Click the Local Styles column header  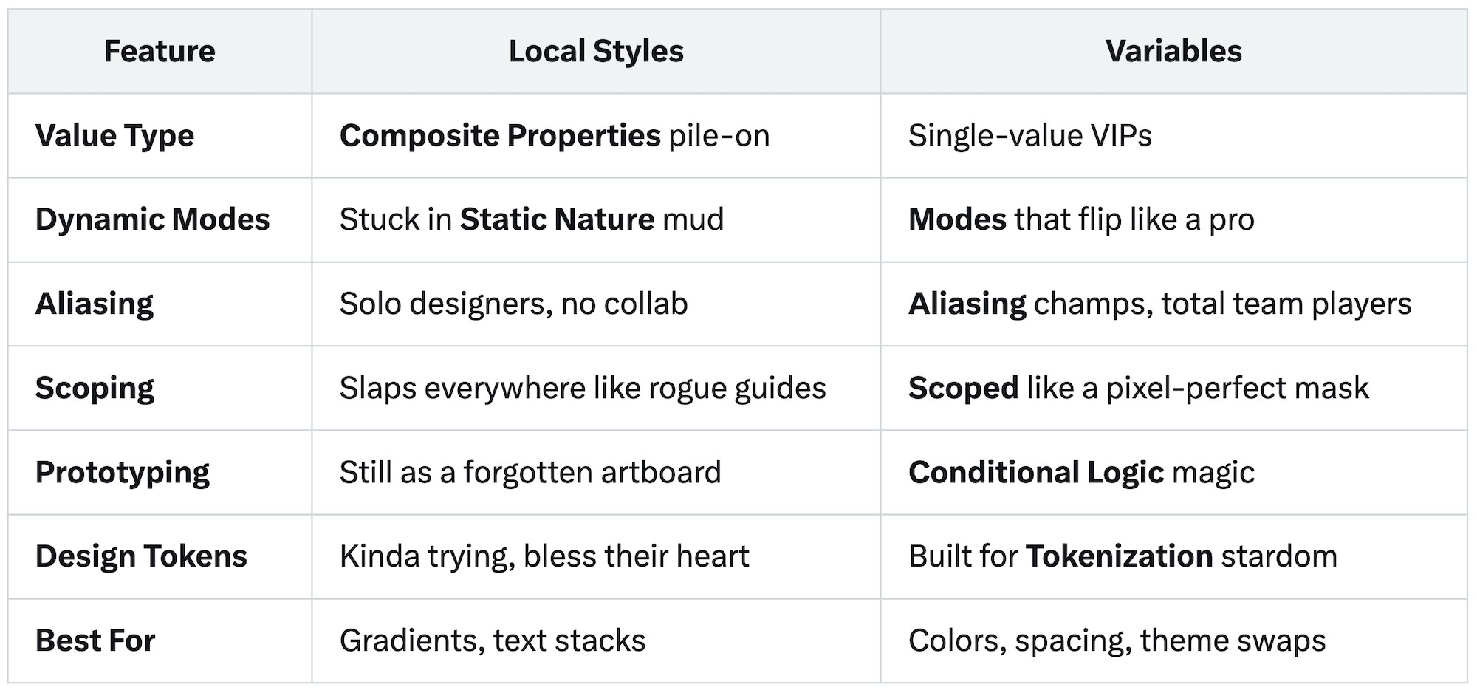[596, 52]
